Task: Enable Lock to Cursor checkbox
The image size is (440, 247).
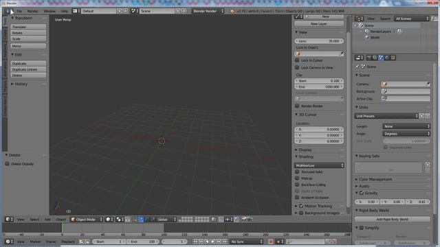Action: point(297,60)
